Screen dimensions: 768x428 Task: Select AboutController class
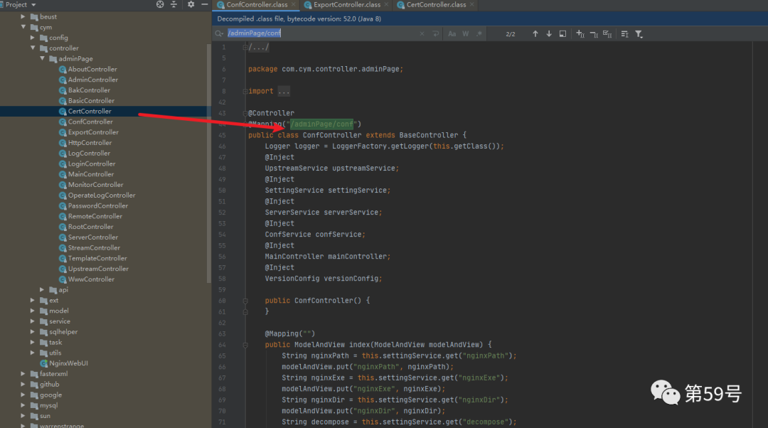tap(92, 69)
